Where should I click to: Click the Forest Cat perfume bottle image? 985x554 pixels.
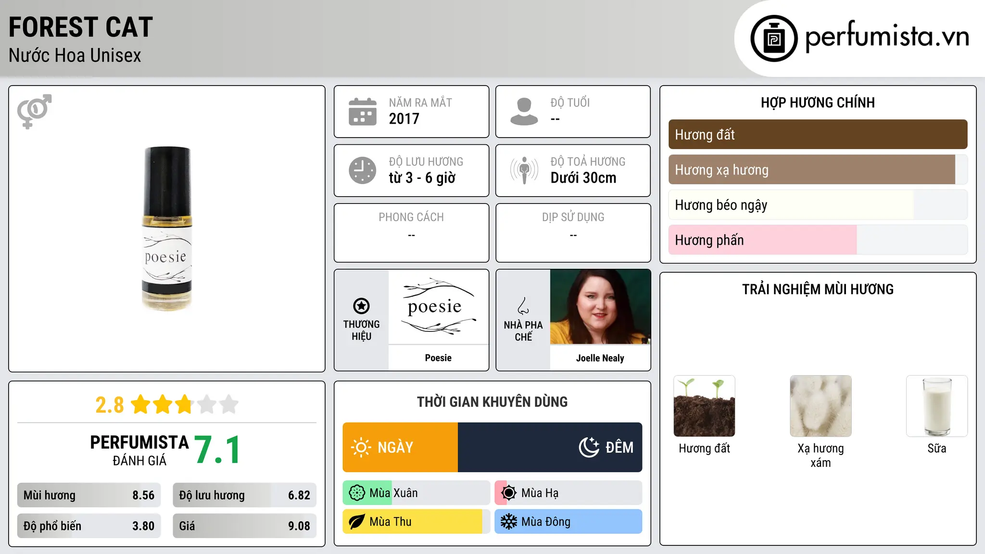tap(167, 228)
